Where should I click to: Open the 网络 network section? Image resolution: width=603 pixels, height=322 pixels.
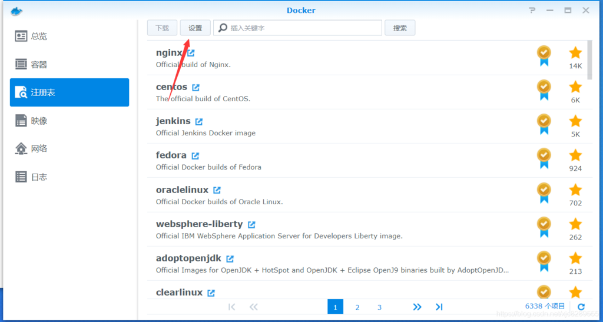coord(69,148)
